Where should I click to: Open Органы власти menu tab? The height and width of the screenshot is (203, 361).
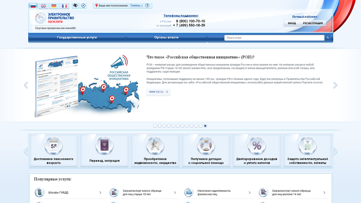click(166, 38)
